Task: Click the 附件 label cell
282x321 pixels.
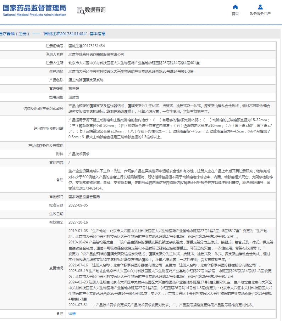Action: click(x=33, y=154)
